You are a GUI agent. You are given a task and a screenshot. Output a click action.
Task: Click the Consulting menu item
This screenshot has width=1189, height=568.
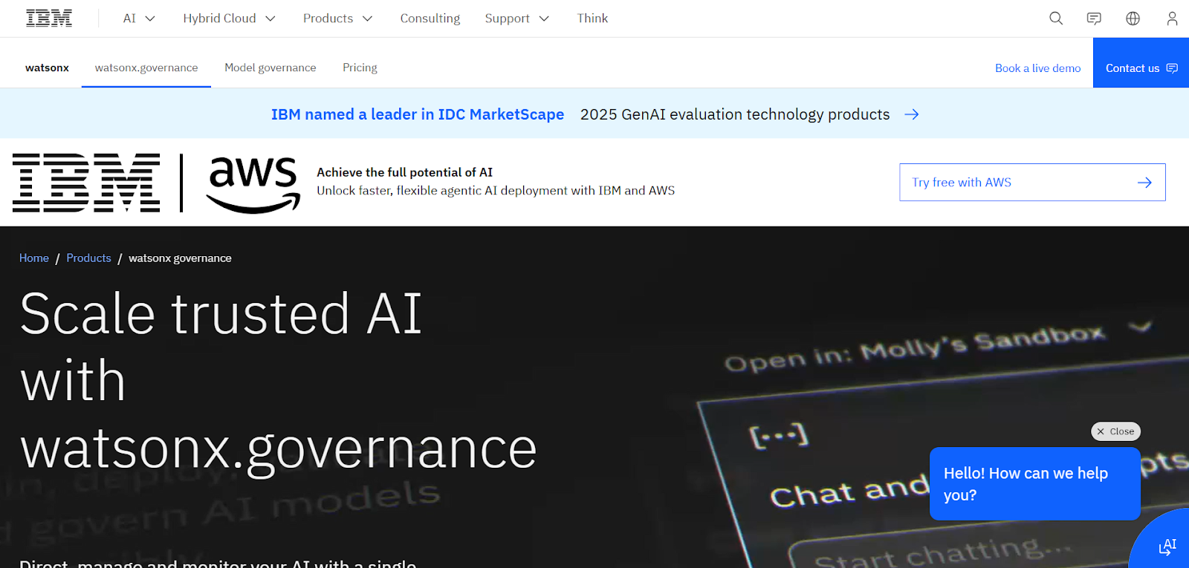pos(430,19)
